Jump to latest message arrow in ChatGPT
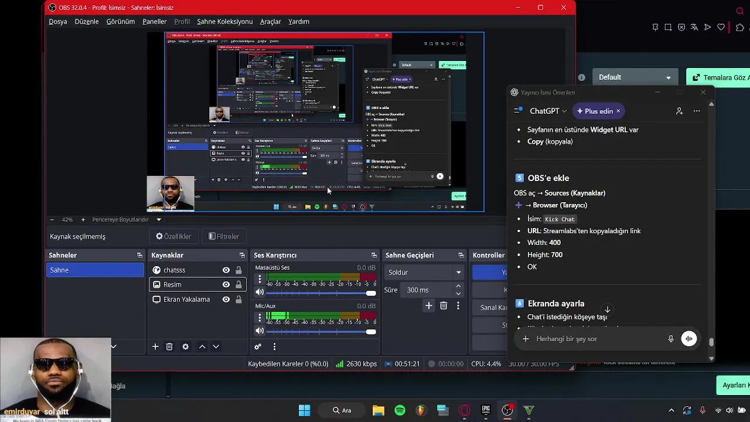Viewport: 750px width, 422px height. coord(608,309)
